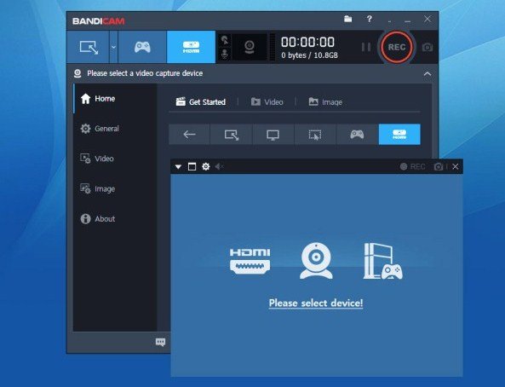The height and width of the screenshot is (387, 505).
Task: Switch to the Video tab
Action: 267,102
